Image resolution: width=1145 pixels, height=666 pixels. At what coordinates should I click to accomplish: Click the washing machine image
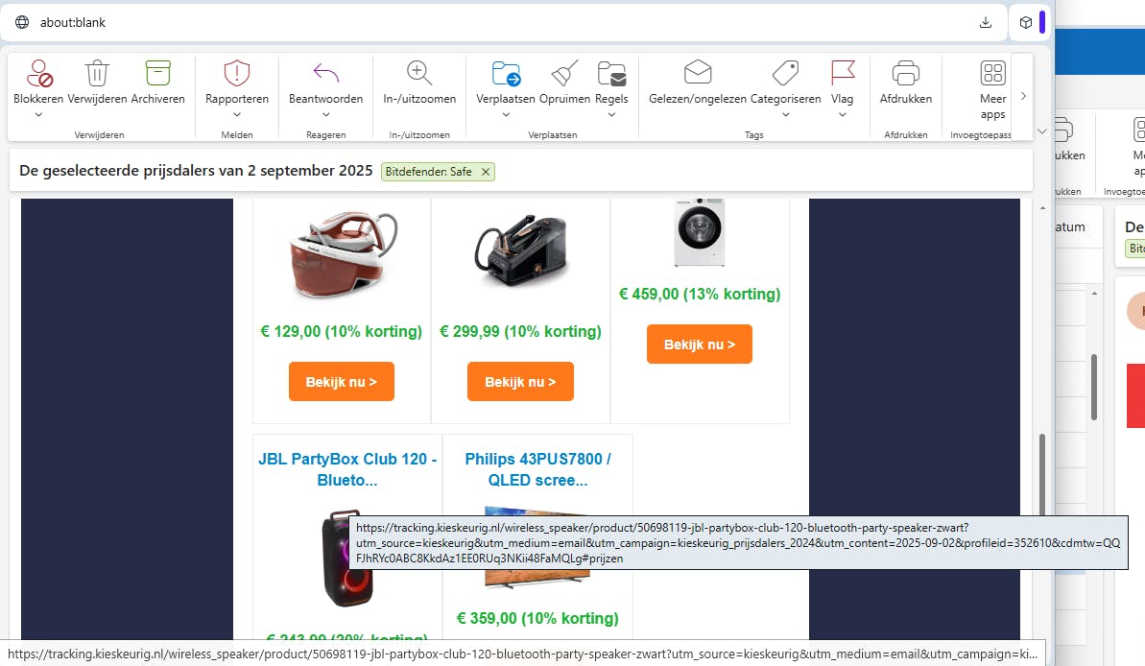tap(700, 232)
